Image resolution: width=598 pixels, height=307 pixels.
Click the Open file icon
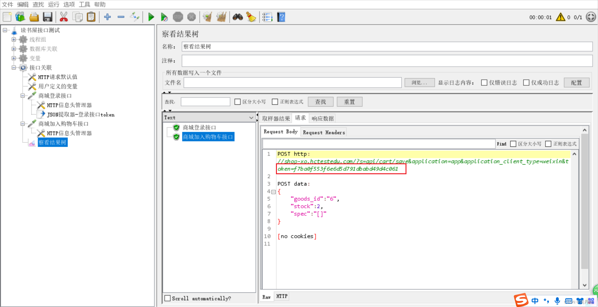34,17
